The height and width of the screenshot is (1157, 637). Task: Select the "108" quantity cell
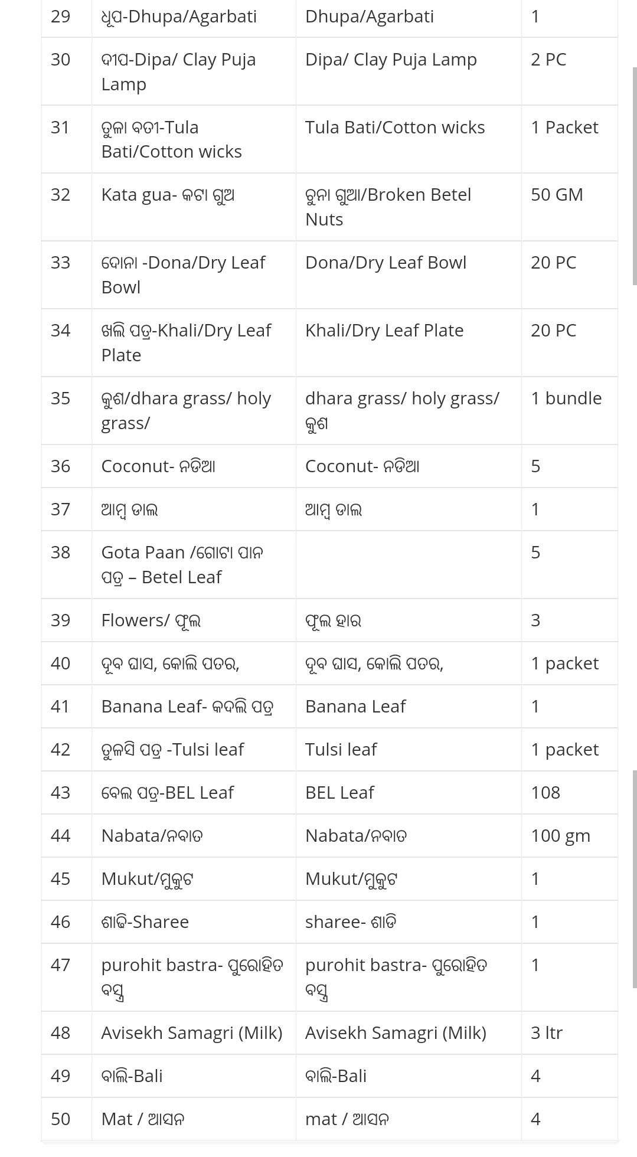(x=545, y=792)
